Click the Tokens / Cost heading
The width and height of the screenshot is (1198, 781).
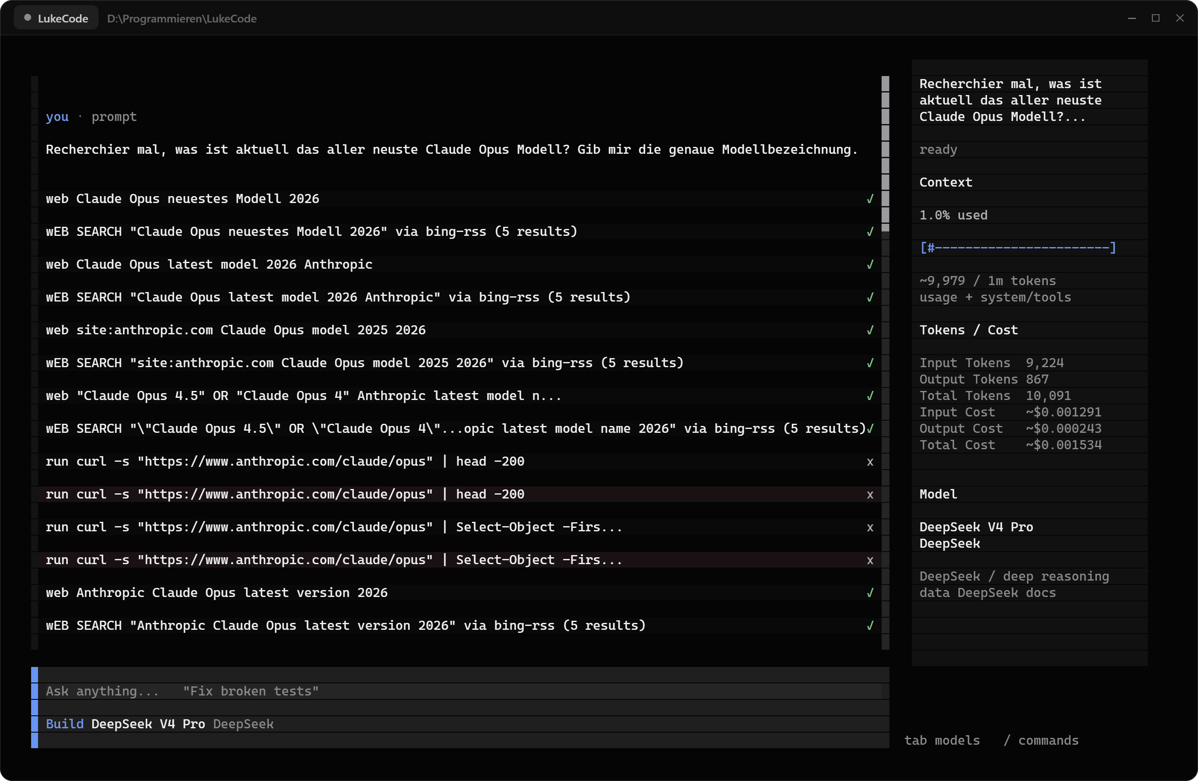(969, 330)
